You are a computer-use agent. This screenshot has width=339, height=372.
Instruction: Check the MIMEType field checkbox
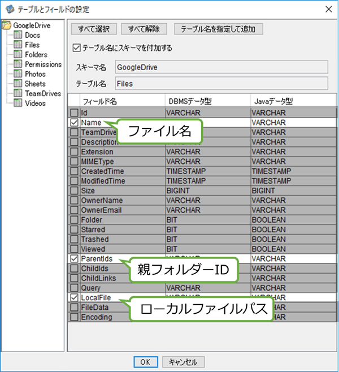tap(74, 161)
